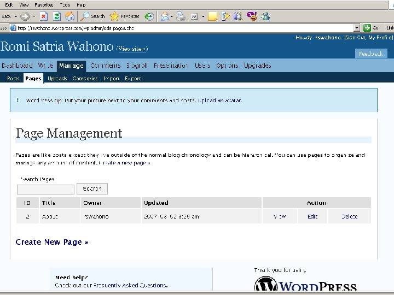Screen dimensions: 394x295
Task: Expand the address bar URL dropdown
Action: point(357,28)
